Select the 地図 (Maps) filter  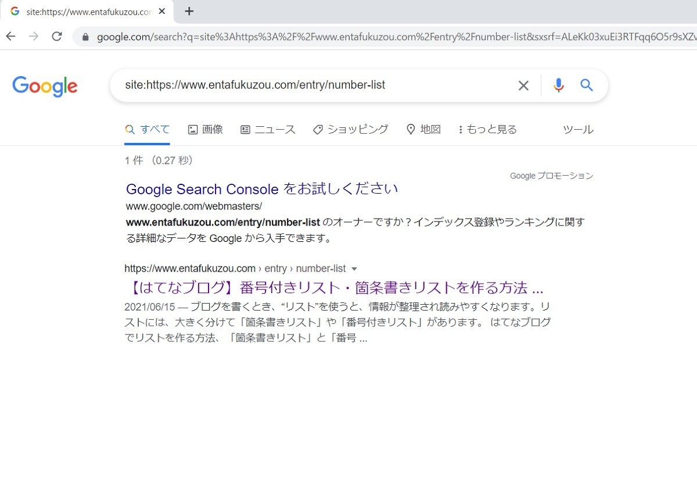[x=423, y=129]
